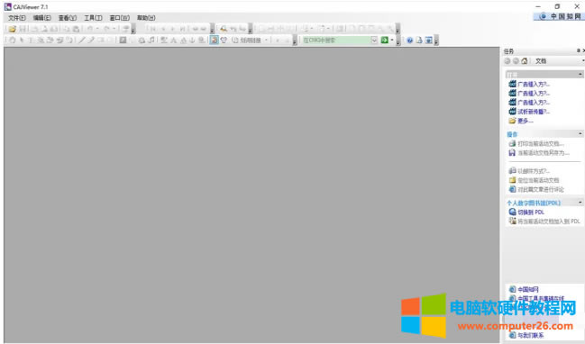Click the blue Help icon in toolbar
585x344 pixels.
click(409, 41)
